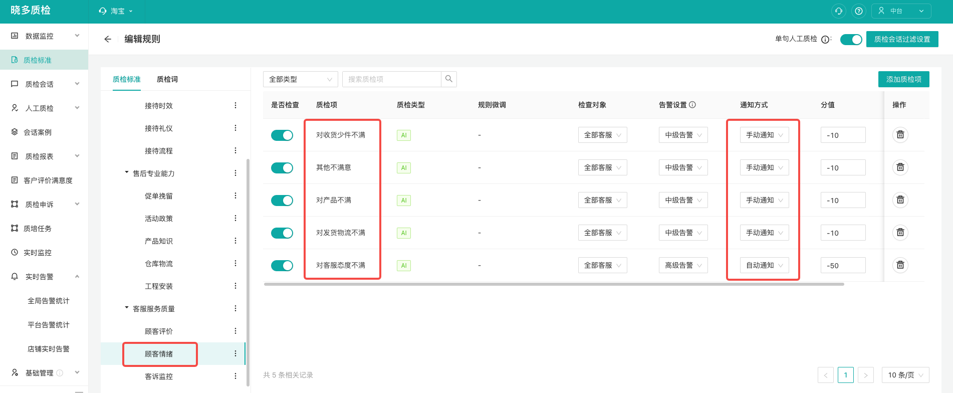
Task: Toggle check switch for 对产品不满
Action: click(282, 201)
